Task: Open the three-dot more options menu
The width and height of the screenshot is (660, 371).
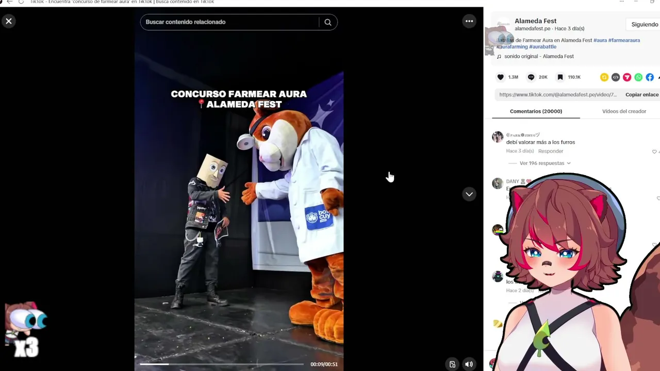Action: pyautogui.click(x=469, y=21)
